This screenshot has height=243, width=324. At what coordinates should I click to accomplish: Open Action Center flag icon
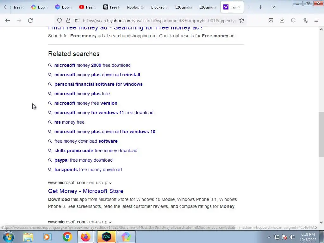click(x=284, y=237)
